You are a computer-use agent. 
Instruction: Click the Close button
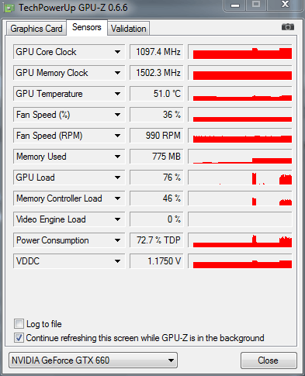coord(269,360)
